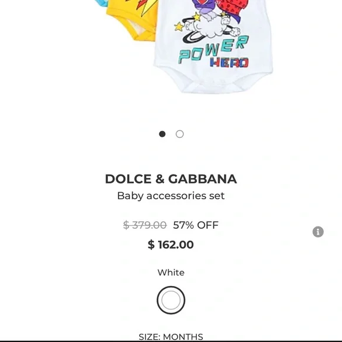The height and width of the screenshot is (342, 342).
Task: Click the POWER HERO print text
Action: tap(213, 52)
